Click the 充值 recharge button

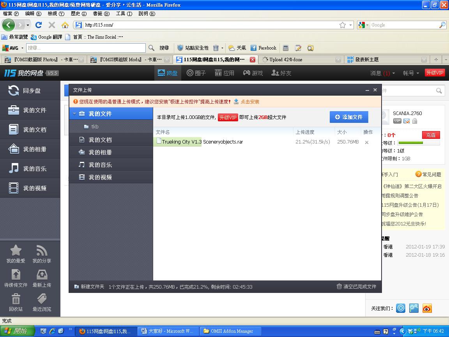pos(431,135)
